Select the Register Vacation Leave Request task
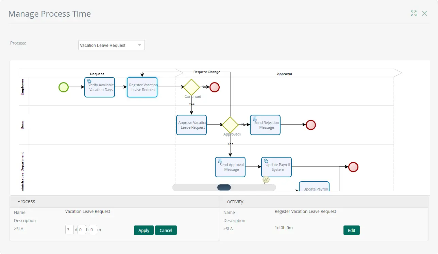Image resolution: width=438 pixels, height=254 pixels. 142,87
